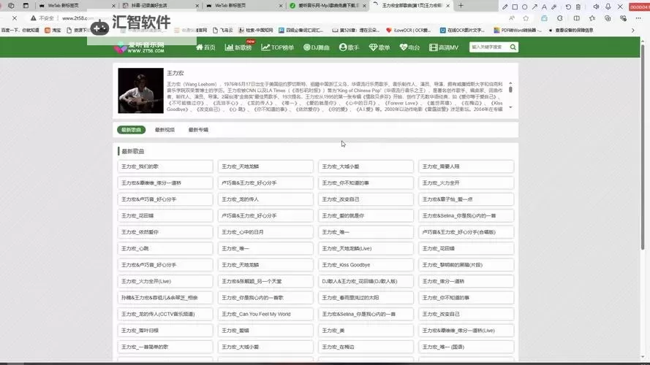Open the TOP榜单 menu item

(x=278, y=47)
